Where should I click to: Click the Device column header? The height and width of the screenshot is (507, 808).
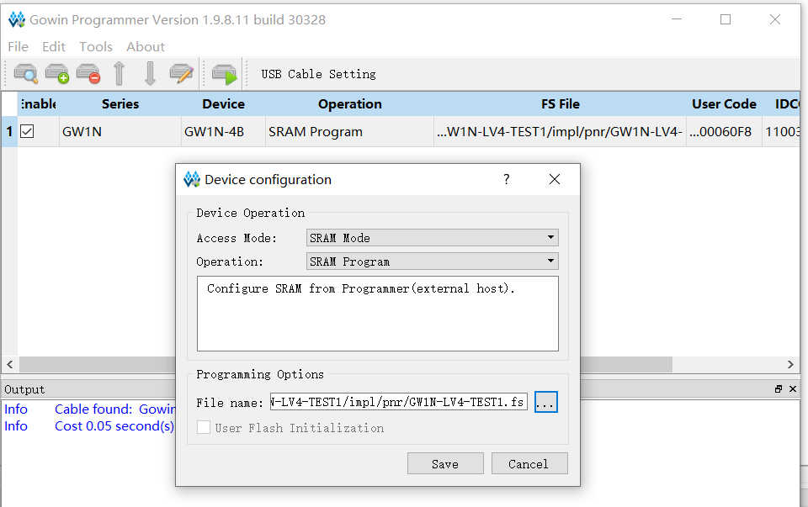point(223,104)
